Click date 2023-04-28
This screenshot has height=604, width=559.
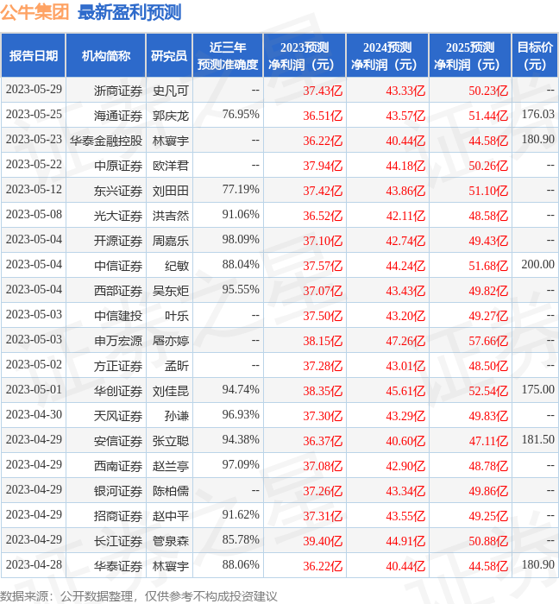(x=34, y=565)
